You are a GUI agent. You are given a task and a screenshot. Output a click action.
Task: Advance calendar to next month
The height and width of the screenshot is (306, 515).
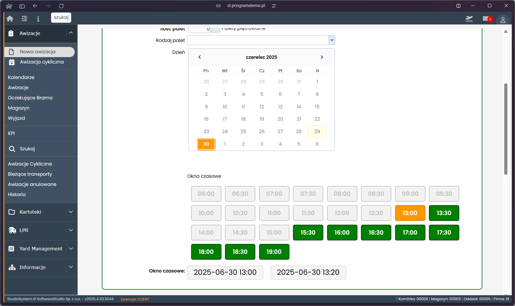(x=322, y=57)
